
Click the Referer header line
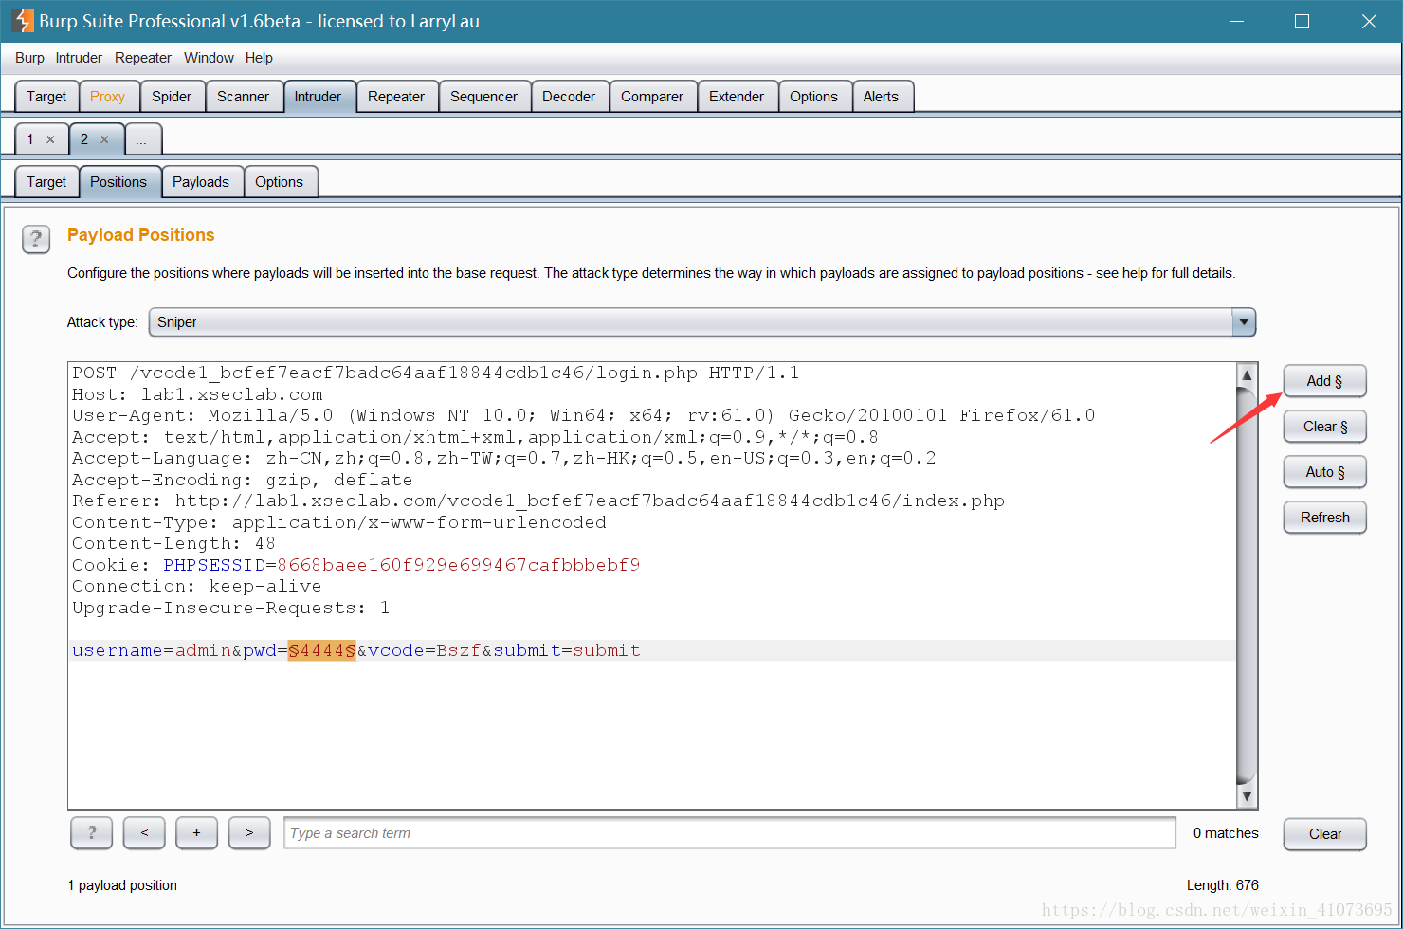(x=538, y=501)
